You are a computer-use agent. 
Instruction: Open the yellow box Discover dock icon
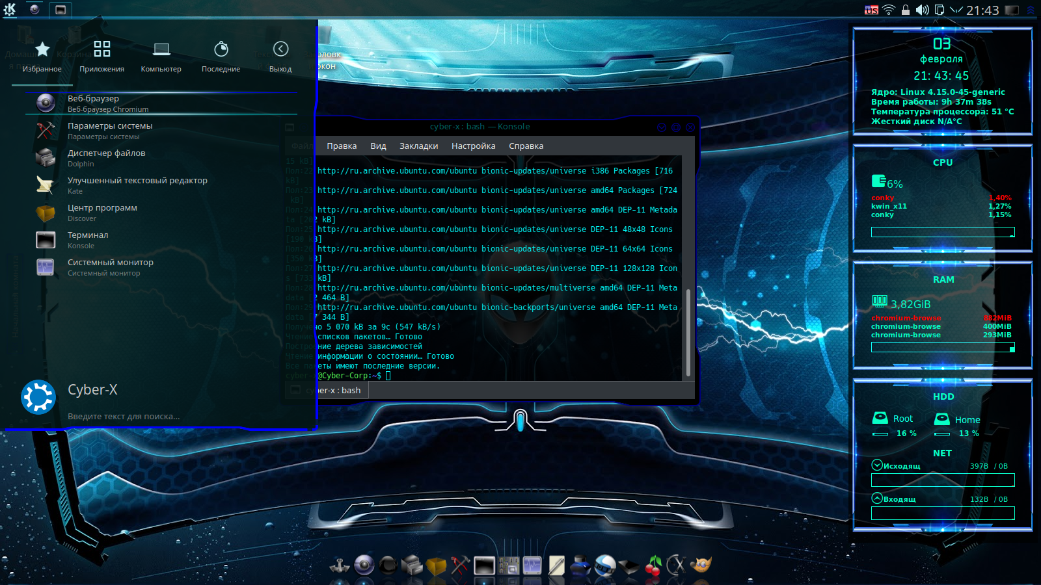coord(436,565)
